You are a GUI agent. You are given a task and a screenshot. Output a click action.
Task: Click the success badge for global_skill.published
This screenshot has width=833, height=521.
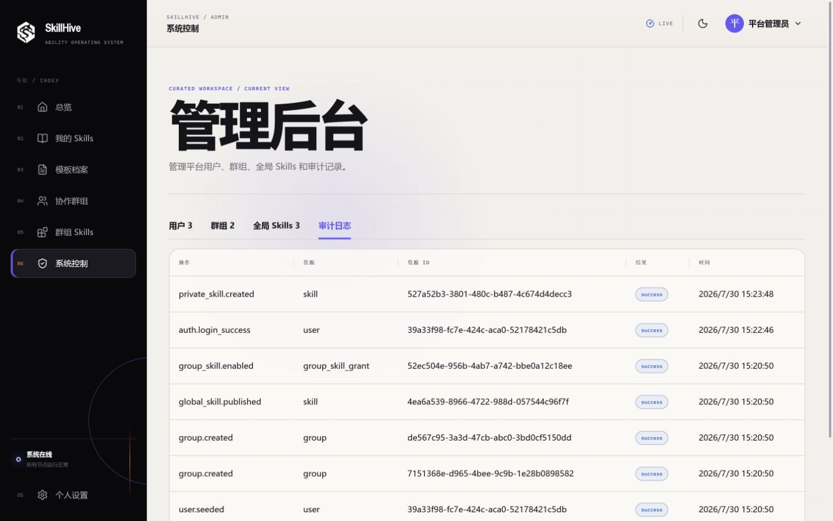coord(651,402)
